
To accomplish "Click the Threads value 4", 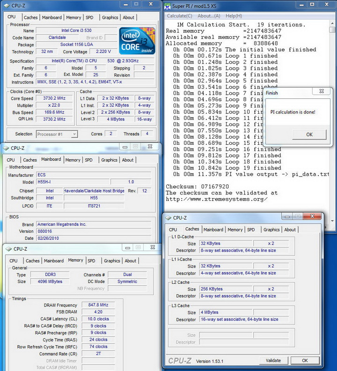I will click(x=147, y=134).
